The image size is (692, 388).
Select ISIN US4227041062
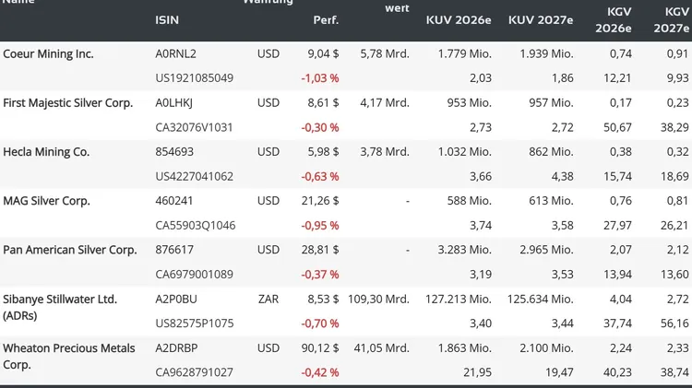tap(194, 176)
